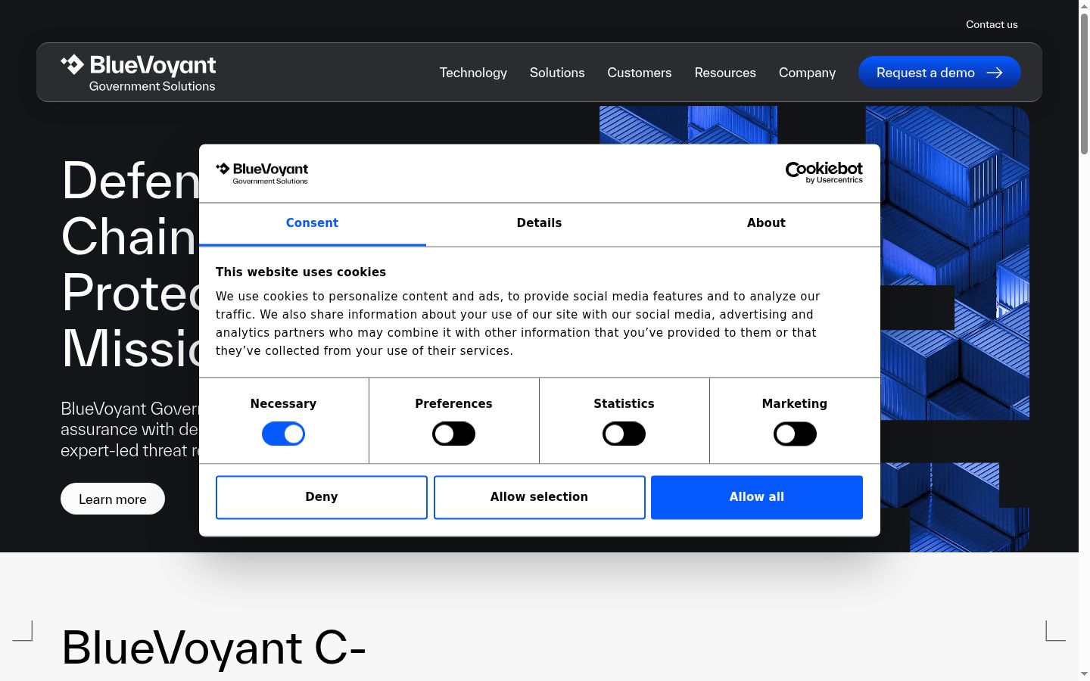Select the Consent tab
Viewport: 1090px width, 681px height.
click(312, 223)
